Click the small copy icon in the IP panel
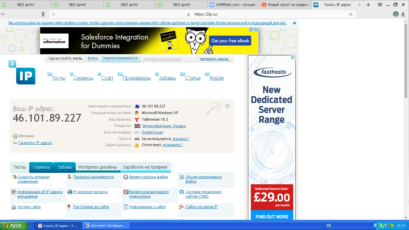This screenshot has height=230, width=409. [x=228, y=106]
